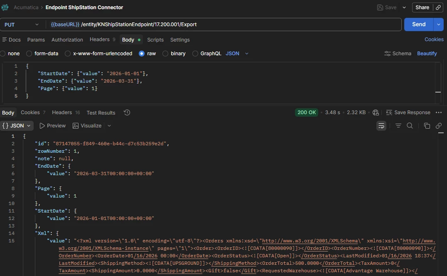
Task: Select the binary body type
Action: click(165, 54)
